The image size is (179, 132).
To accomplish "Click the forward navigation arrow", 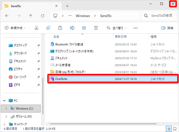I will (x=19, y=16).
